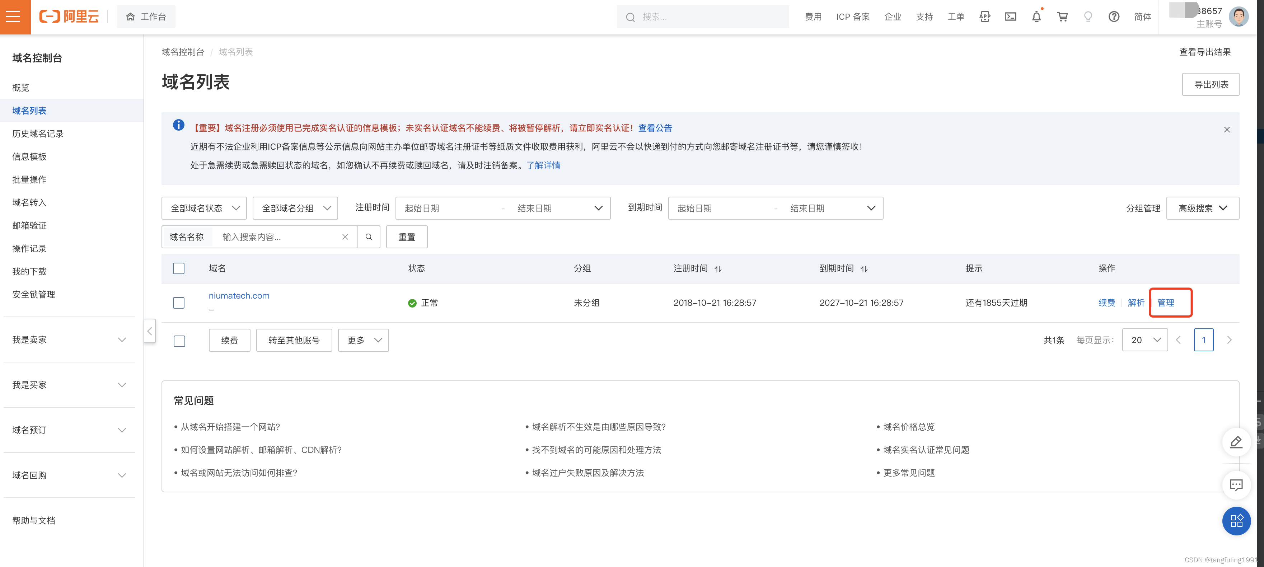This screenshot has height=567, width=1264.
Task: Open the 全部域名分组 dropdown
Action: tap(295, 208)
